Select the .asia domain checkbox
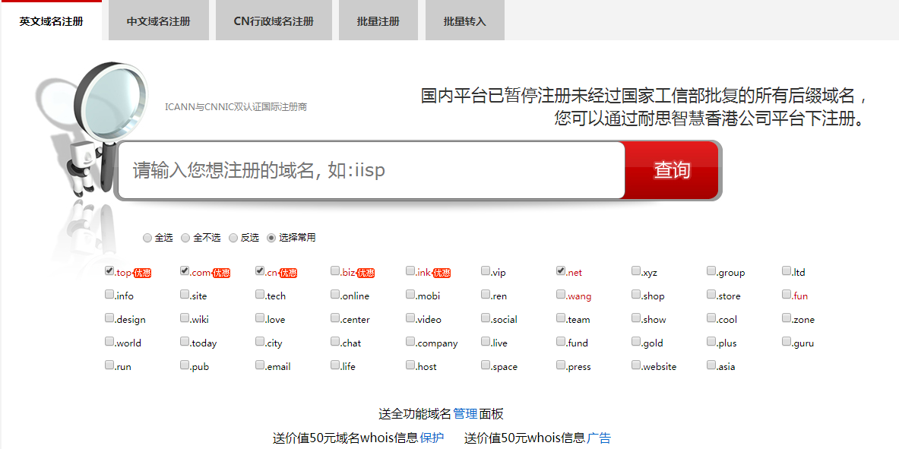The image size is (899, 449). tap(711, 365)
